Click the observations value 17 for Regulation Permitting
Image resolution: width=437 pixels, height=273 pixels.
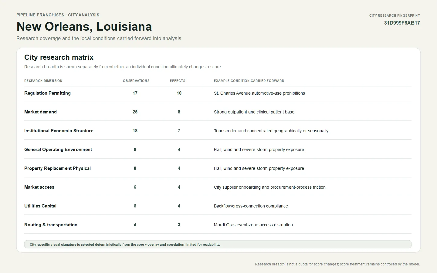tap(135, 93)
